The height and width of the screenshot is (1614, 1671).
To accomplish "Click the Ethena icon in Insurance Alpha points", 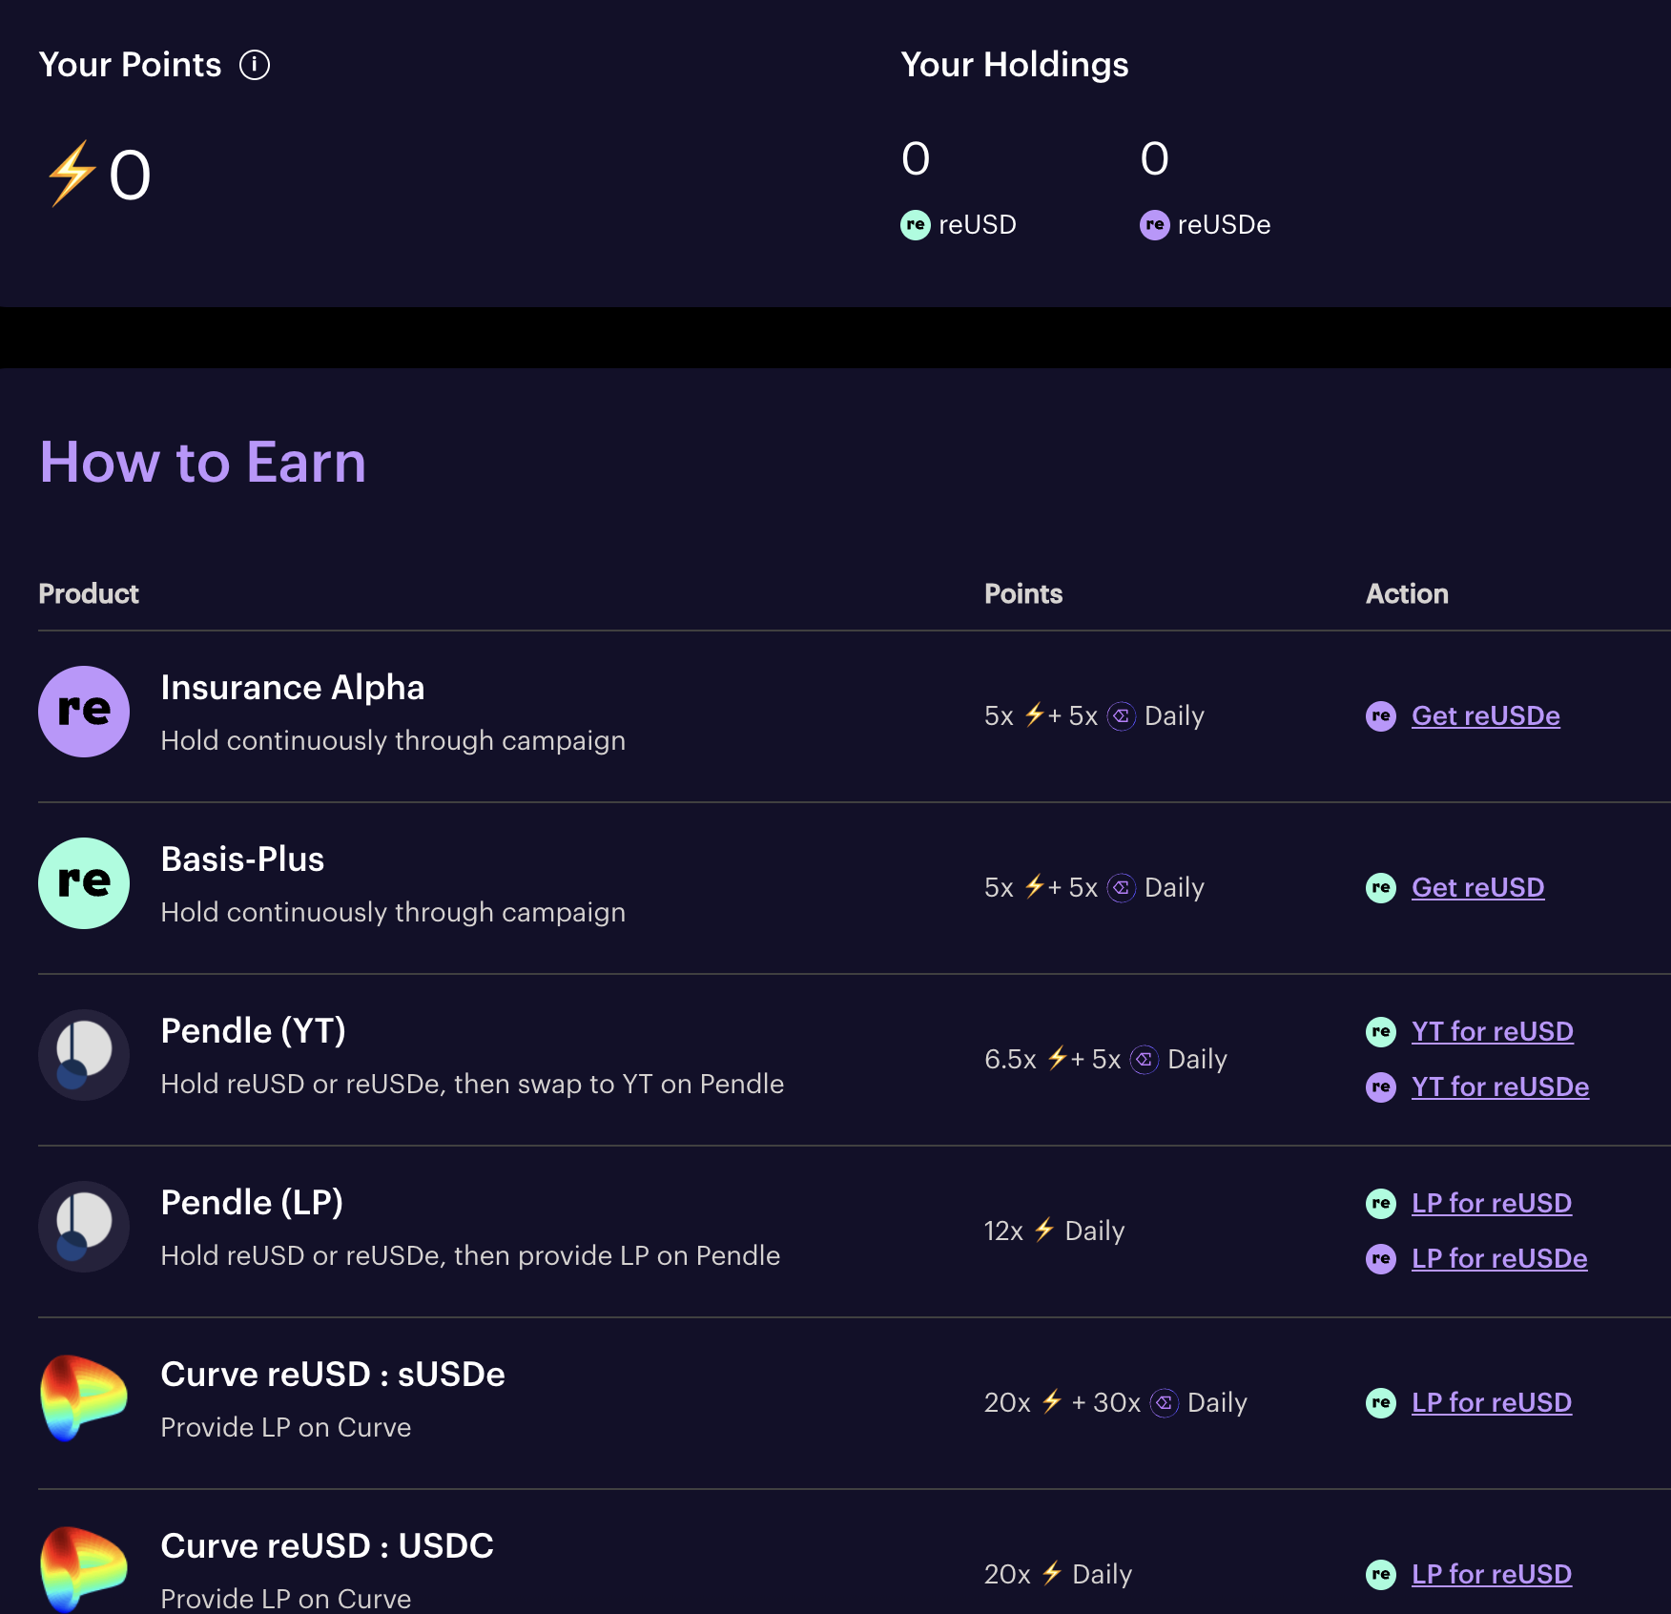I will point(1121,715).
